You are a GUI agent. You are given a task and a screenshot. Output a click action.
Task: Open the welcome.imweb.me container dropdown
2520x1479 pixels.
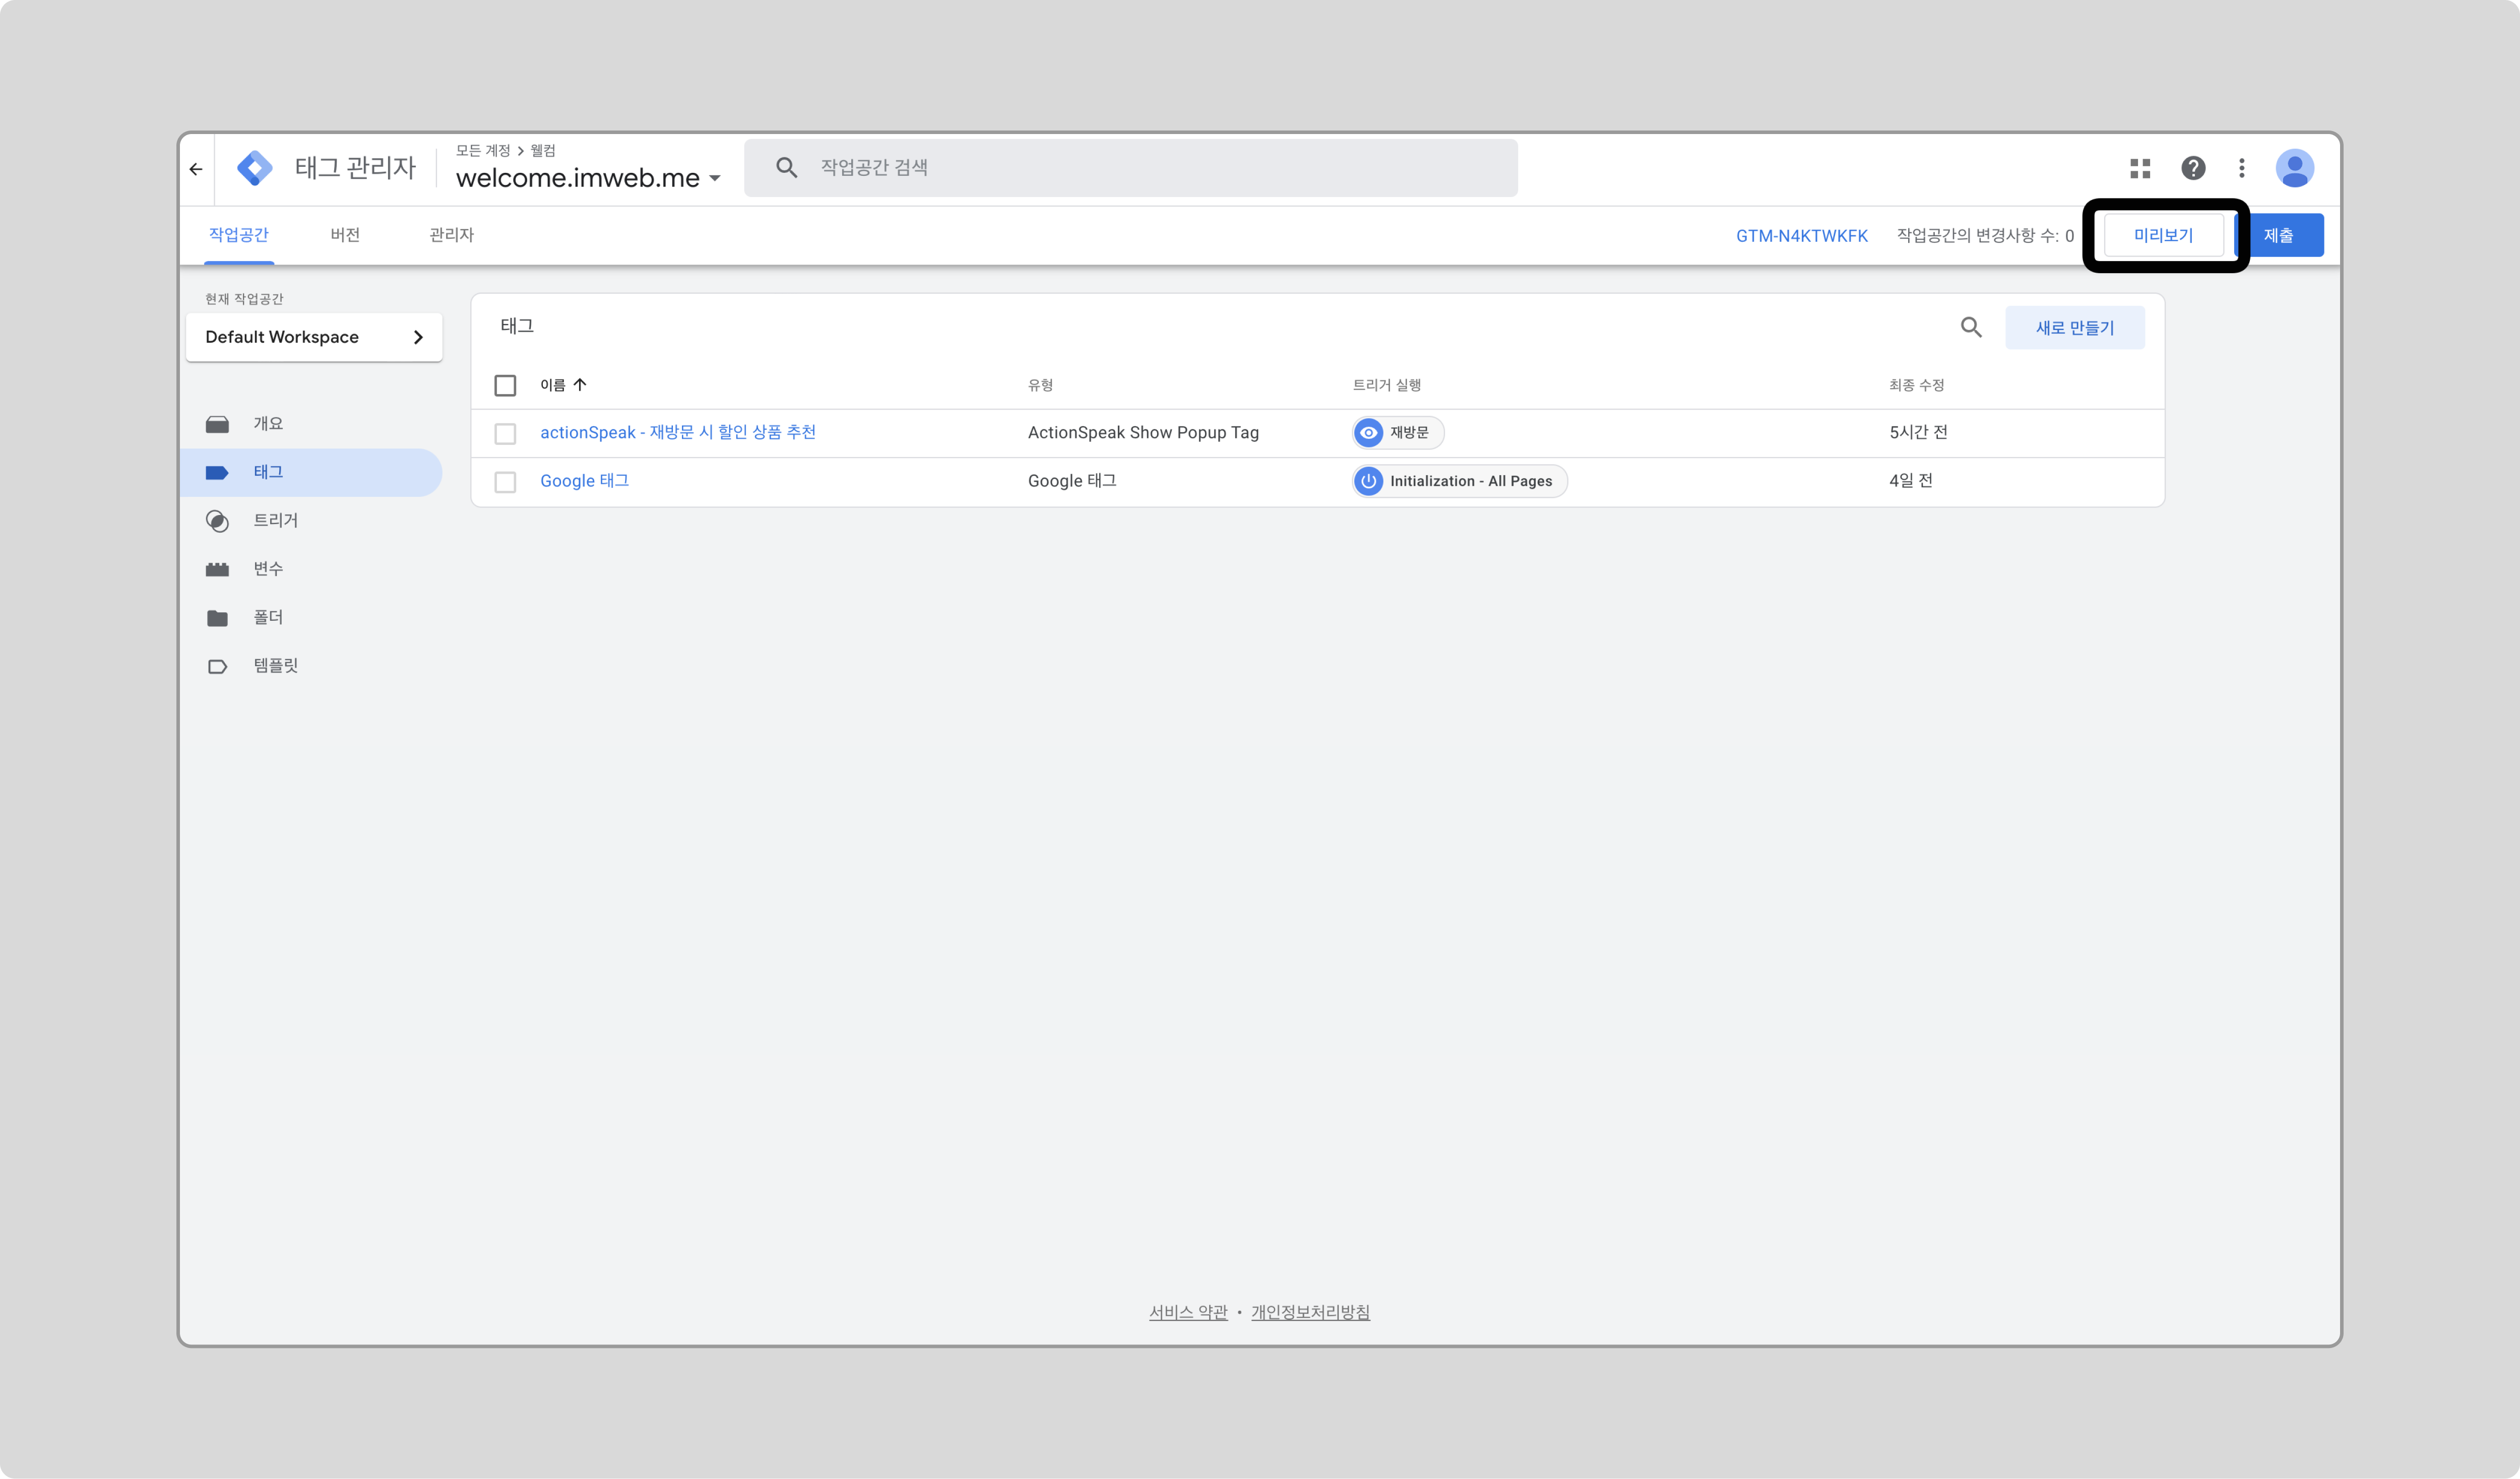[588, 178]
